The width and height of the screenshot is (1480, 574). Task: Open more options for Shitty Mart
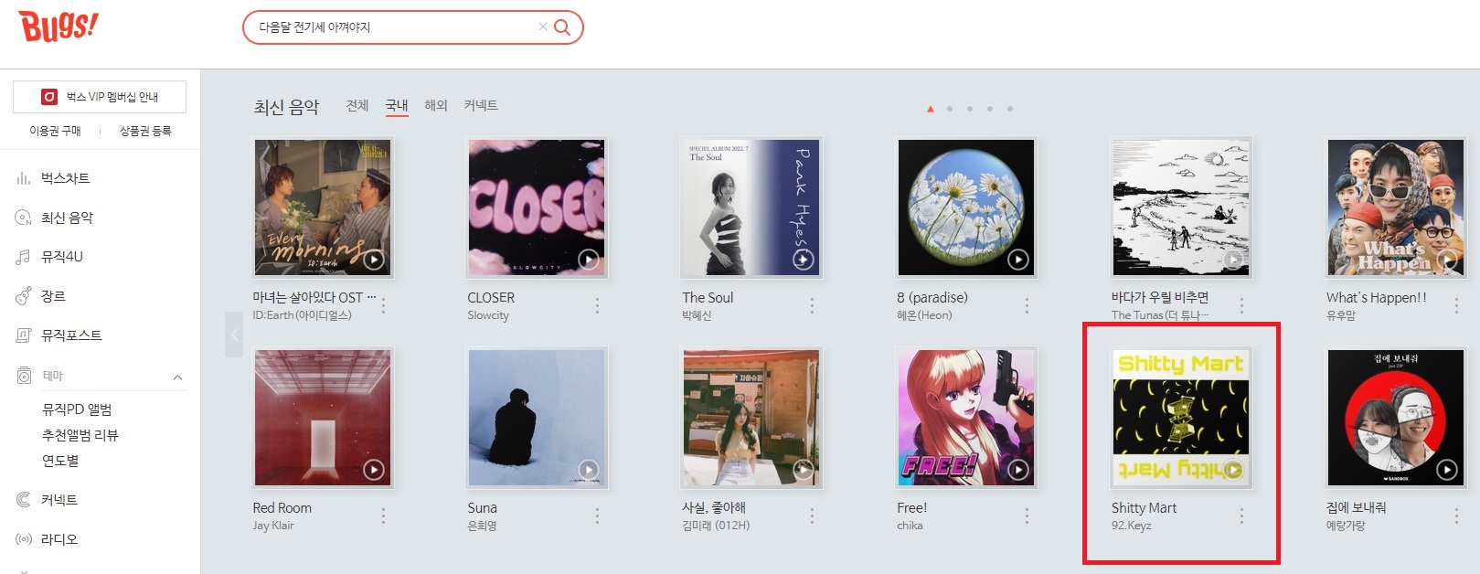click(1241, 516)
